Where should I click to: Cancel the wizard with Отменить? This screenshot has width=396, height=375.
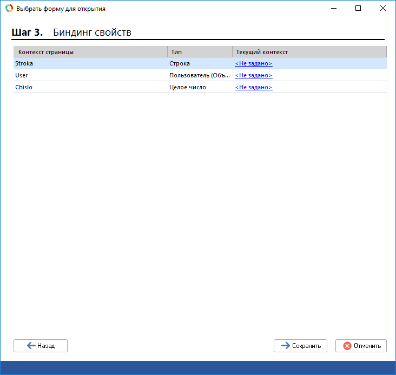click(x=361, y=346)
